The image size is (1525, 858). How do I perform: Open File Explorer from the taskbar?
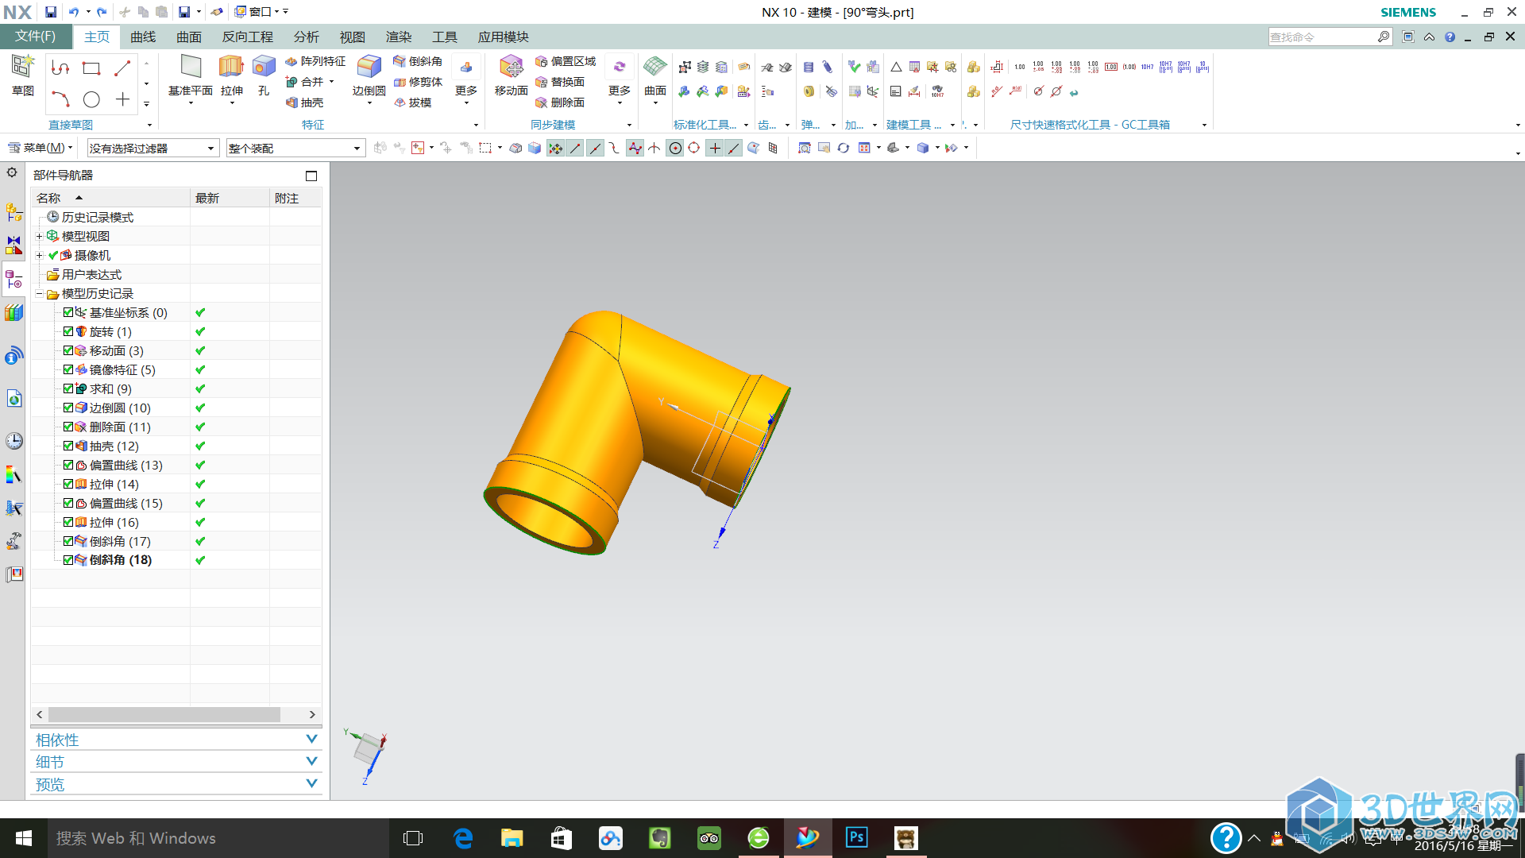tap(512, 837)
